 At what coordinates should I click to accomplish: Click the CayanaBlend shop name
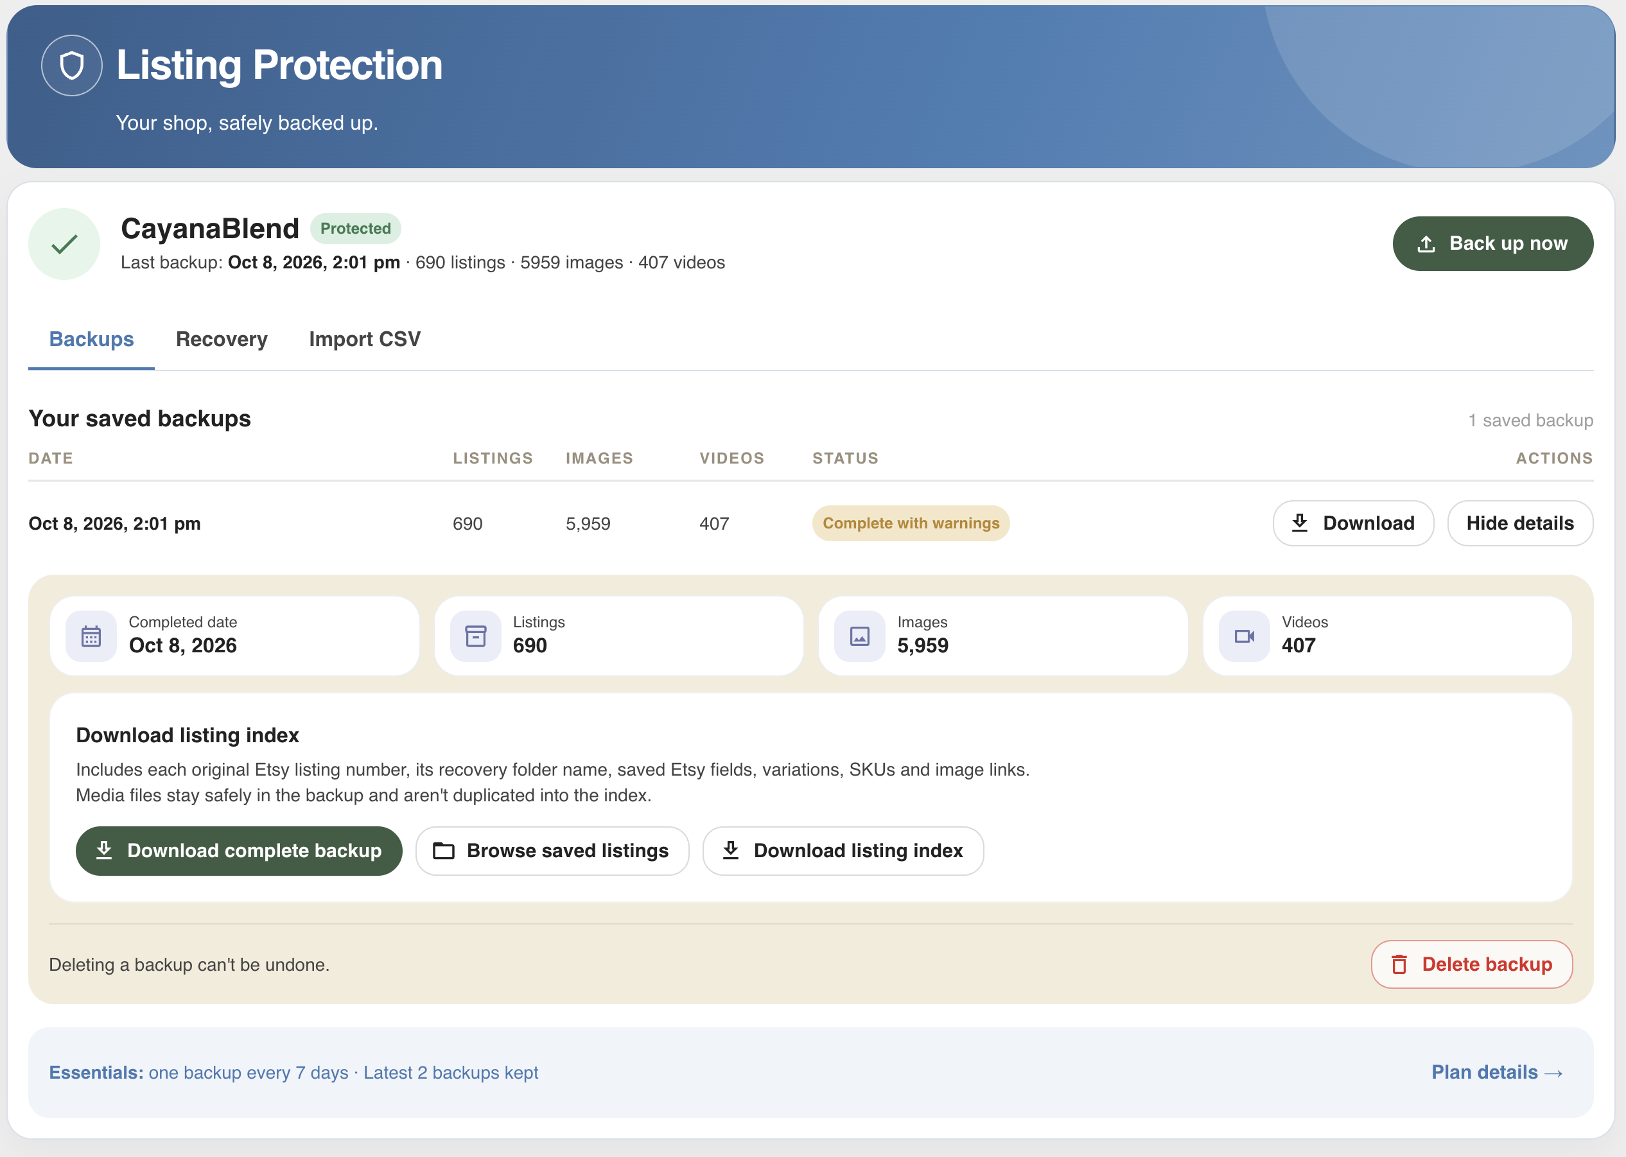pyautogui.click(x=210, y=229)
